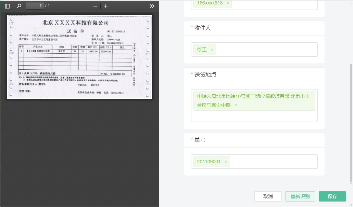Open the search tool in the viewer toolbar
Screen dimensions: 353x207
(18, 5)
